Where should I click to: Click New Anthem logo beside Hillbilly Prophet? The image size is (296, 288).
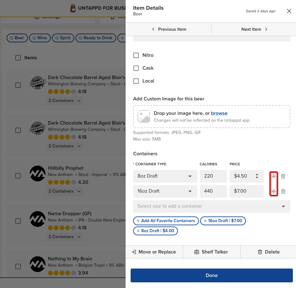[38, 173]
